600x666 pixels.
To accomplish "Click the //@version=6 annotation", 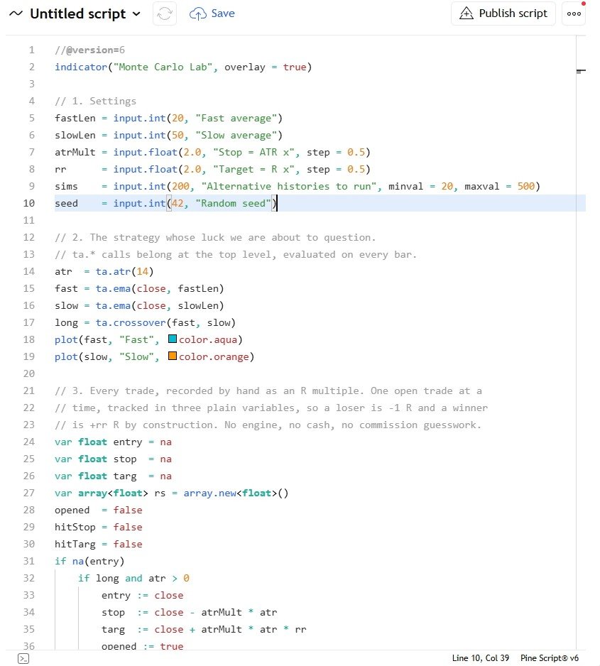I will pyautogui.click(x=89, y=50).
